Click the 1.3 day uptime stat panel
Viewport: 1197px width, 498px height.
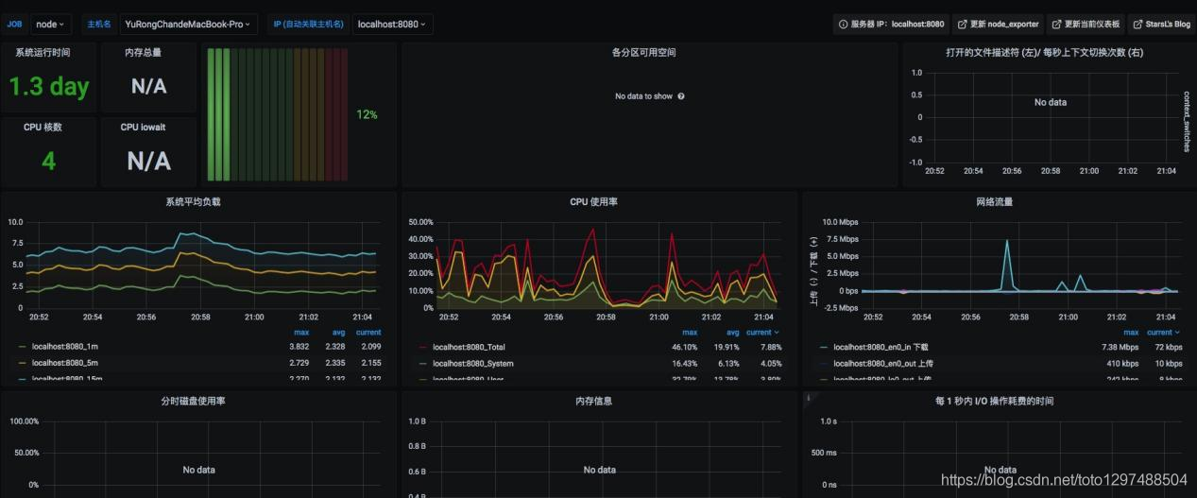click(48, 87)
